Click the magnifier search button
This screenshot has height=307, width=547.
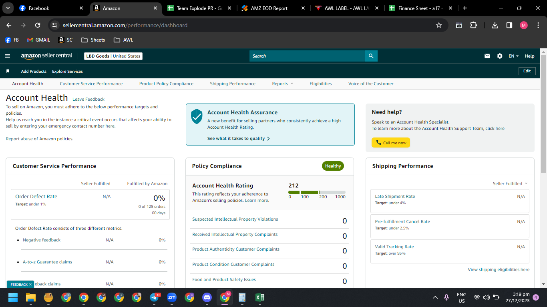pyautogui.click(x=371, y=56)
